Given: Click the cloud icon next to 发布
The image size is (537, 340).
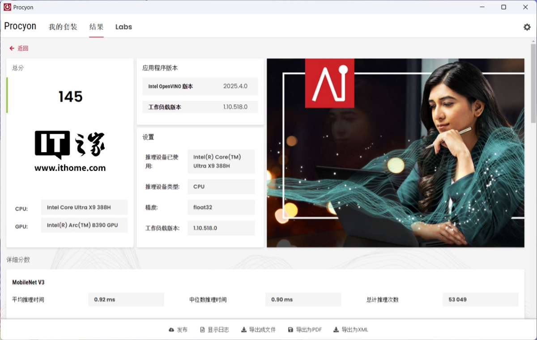Looking at the screenshot, I should click(x=171, y=330).
